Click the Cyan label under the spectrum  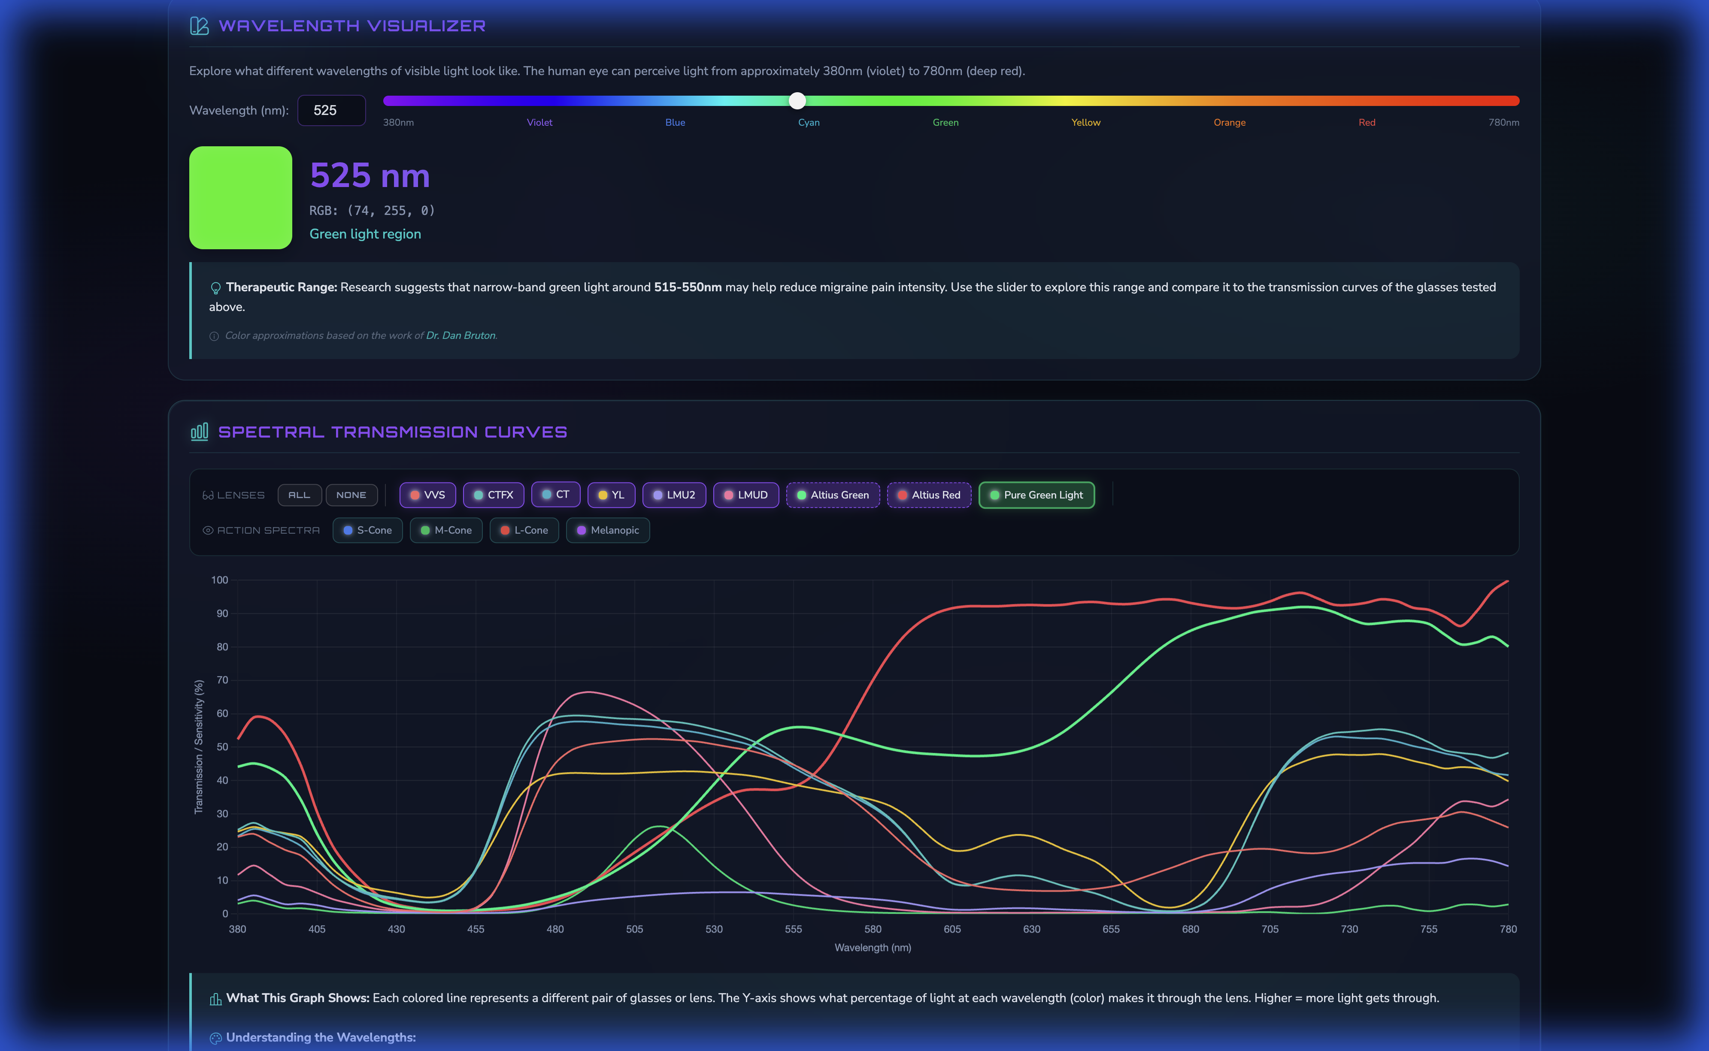[809, 122]
